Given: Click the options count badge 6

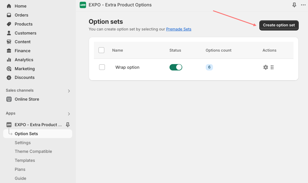Looking at the screenshot, I should 209,67.
